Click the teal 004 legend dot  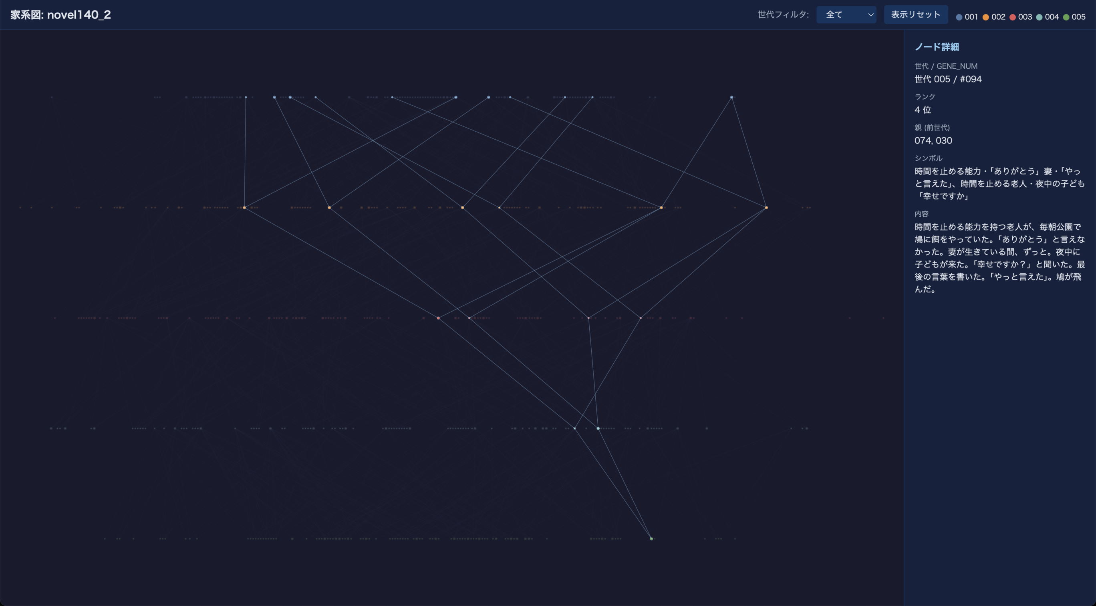[x=1039, y=18]
